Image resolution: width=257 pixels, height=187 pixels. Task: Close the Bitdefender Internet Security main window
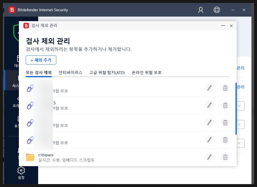click(x=244, y=10)
